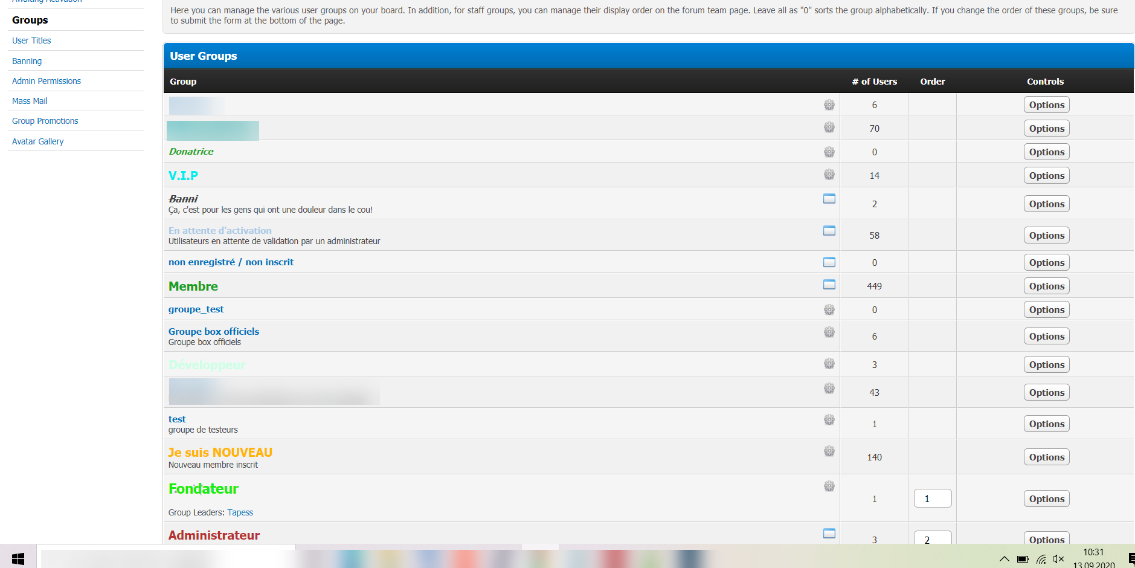Click window icon for non enregistré row
Image resolution: width=1135 pixels, height=568 pixels.
coord(829,262)
